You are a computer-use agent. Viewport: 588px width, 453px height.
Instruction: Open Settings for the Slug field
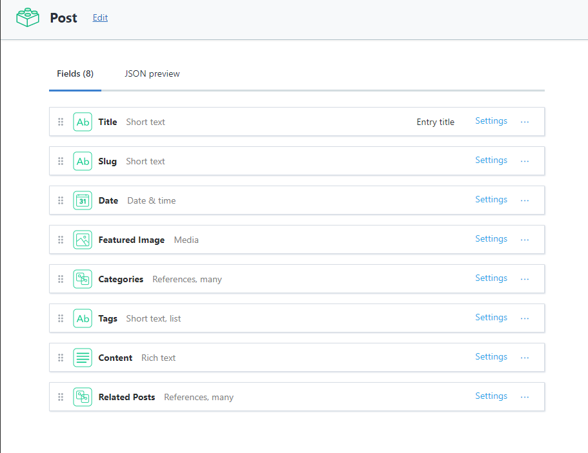pos(491,160)
